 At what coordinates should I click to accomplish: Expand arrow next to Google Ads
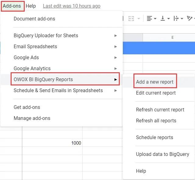click(116, 58)
